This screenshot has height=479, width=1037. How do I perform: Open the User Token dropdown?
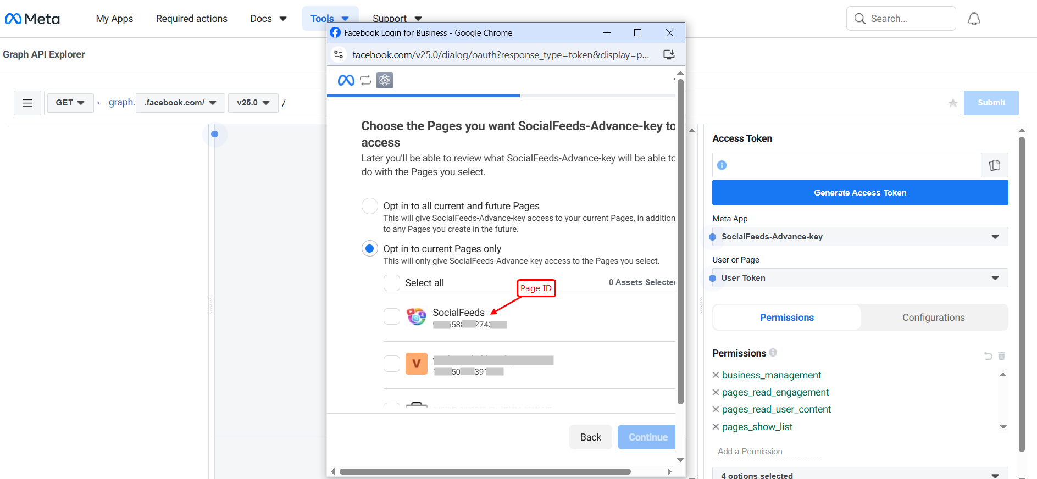coord(859,278)
